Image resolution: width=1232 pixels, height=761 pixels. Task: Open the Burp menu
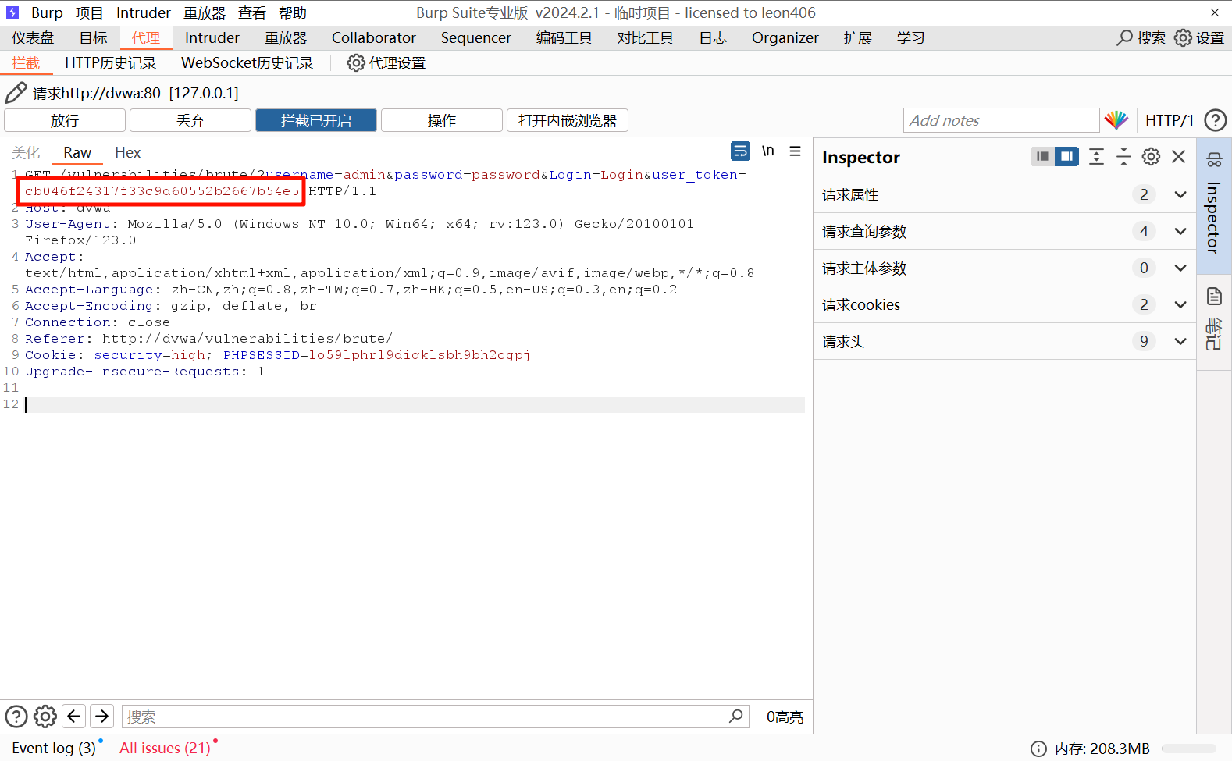pos(47,12)
